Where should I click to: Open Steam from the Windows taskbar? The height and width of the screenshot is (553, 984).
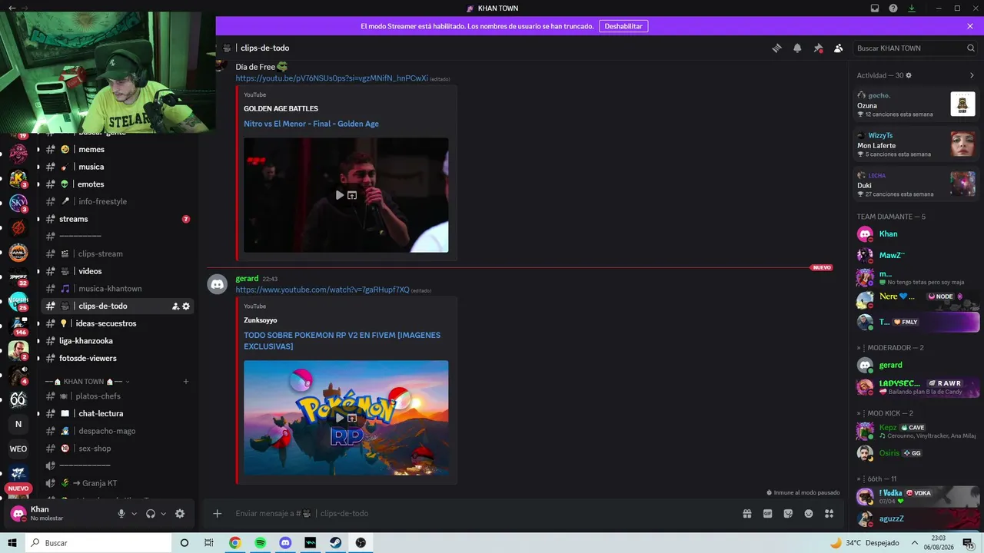[336, 543]
